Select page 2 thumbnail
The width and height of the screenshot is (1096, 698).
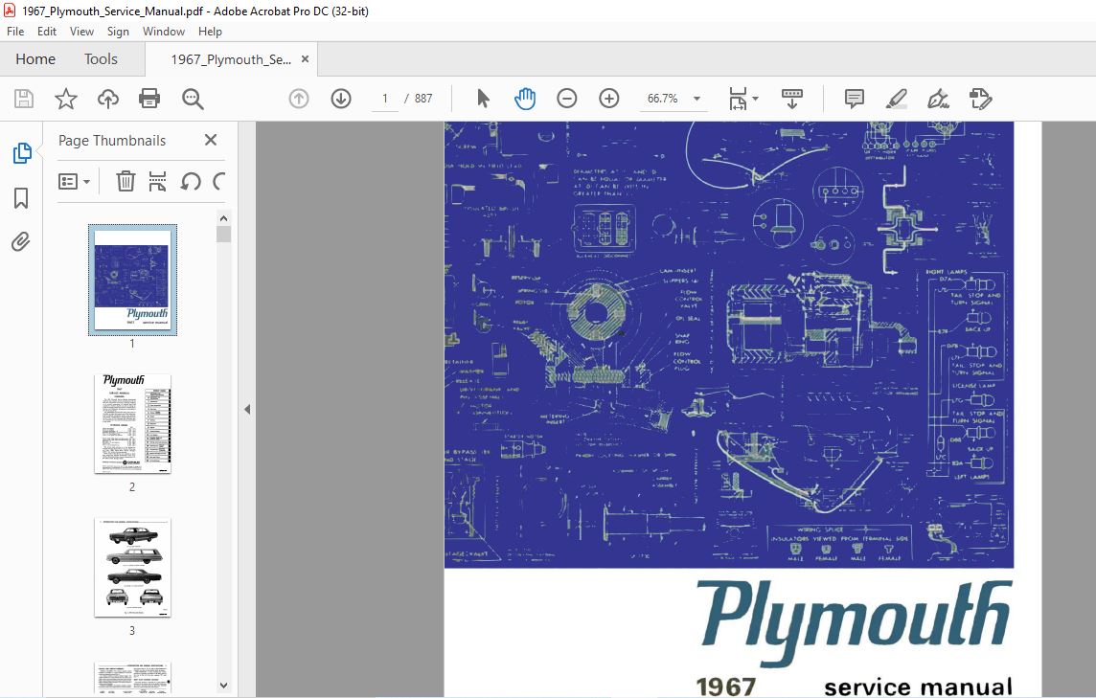(x=132, y=423)
